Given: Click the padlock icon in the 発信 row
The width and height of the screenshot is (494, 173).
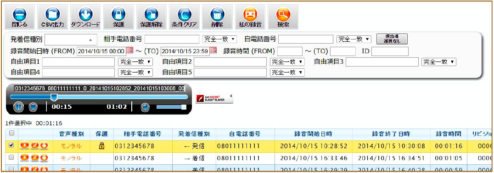Looking at the screenshot, I should coord(102,145).
